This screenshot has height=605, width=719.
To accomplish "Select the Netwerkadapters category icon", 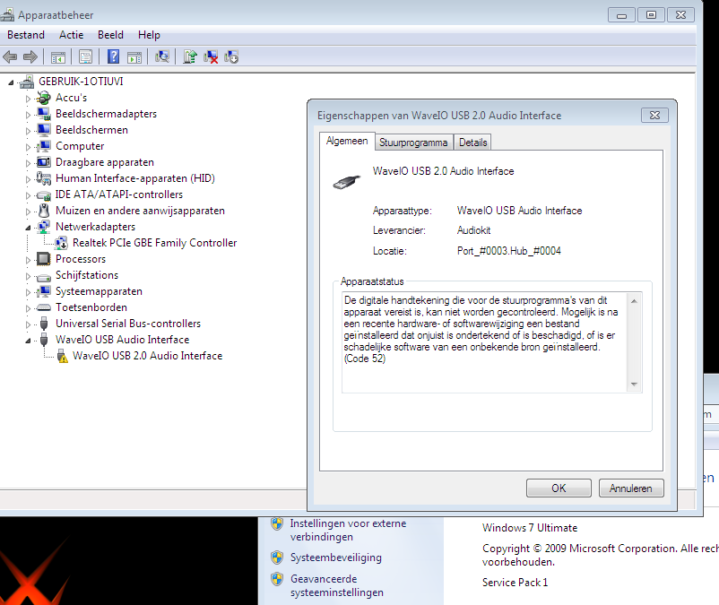I will 44,227.
